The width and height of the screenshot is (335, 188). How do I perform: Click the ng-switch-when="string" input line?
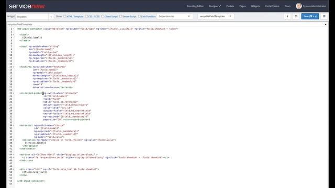(x=40, y=46)
